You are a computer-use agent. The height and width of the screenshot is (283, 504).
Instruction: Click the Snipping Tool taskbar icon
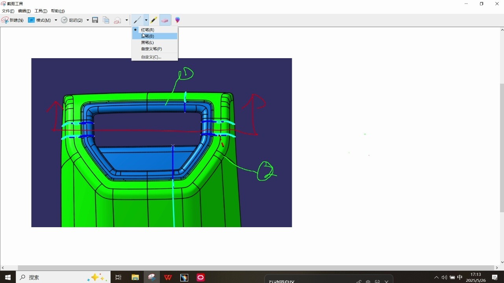click(152, 277)
